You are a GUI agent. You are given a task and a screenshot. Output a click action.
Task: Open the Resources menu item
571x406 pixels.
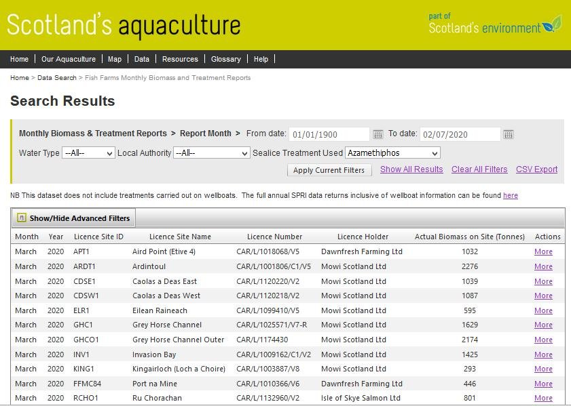click(x=180, y=59)
